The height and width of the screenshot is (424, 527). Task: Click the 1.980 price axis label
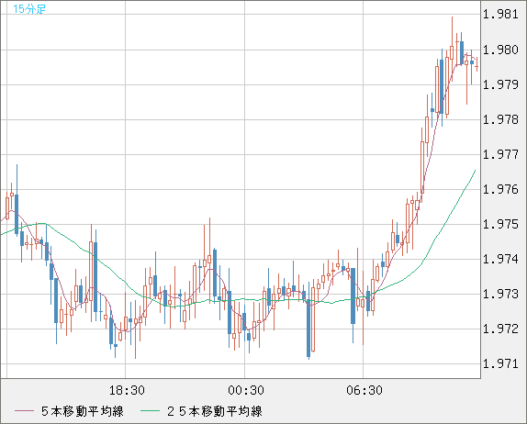point(500,50)
